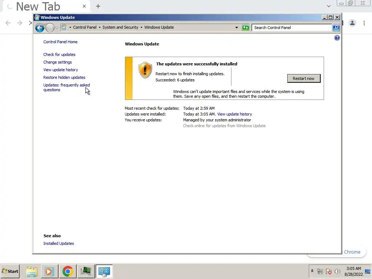372x279 pixels.
Task: Open Chrome profile avatar icon
Action: click(x=352, y=23)
